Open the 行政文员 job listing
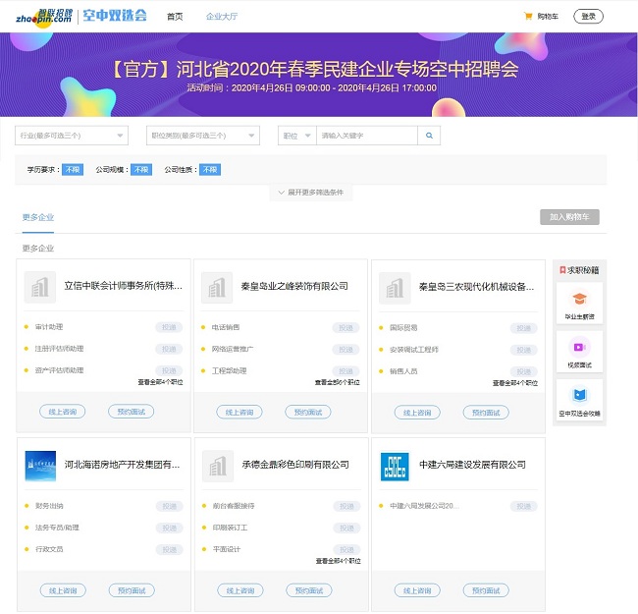Image resolution: width=638 pixels, height=614 pixels. point(49,549)
